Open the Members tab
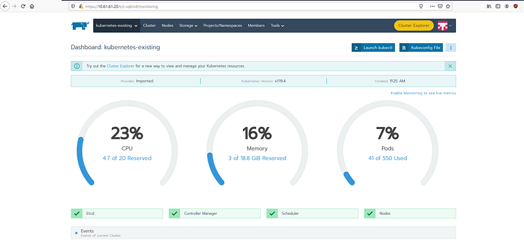 point(256,26)
